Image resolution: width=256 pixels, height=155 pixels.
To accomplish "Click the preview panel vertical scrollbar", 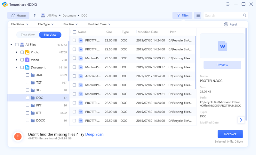I will coord(246,74).
